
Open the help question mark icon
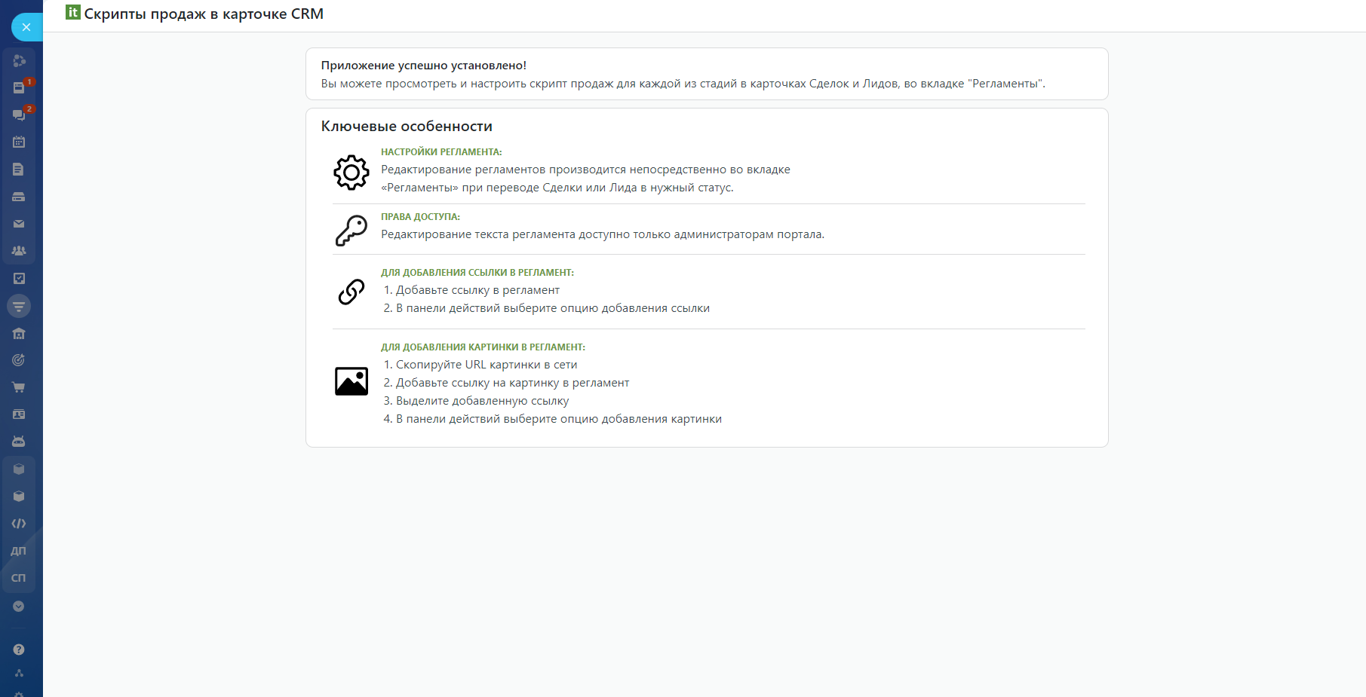click(x=19, y=650)
